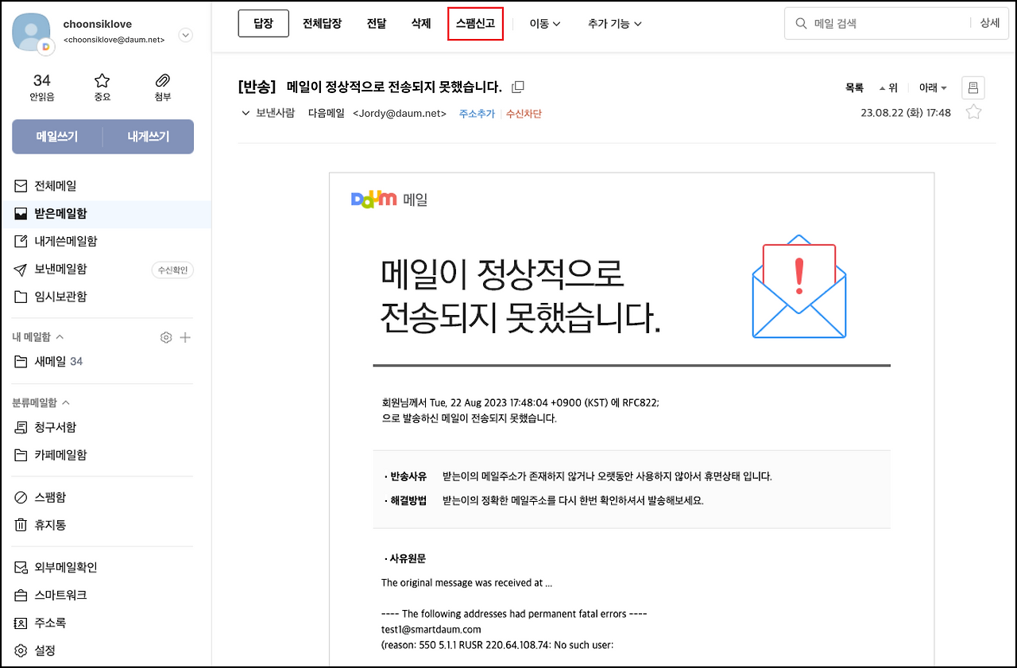The width and height of the screenshot is (1017, 668).
Task: Filter important mails with 중요 star icon
Action: pyautogui.click(x=102, y=87)
